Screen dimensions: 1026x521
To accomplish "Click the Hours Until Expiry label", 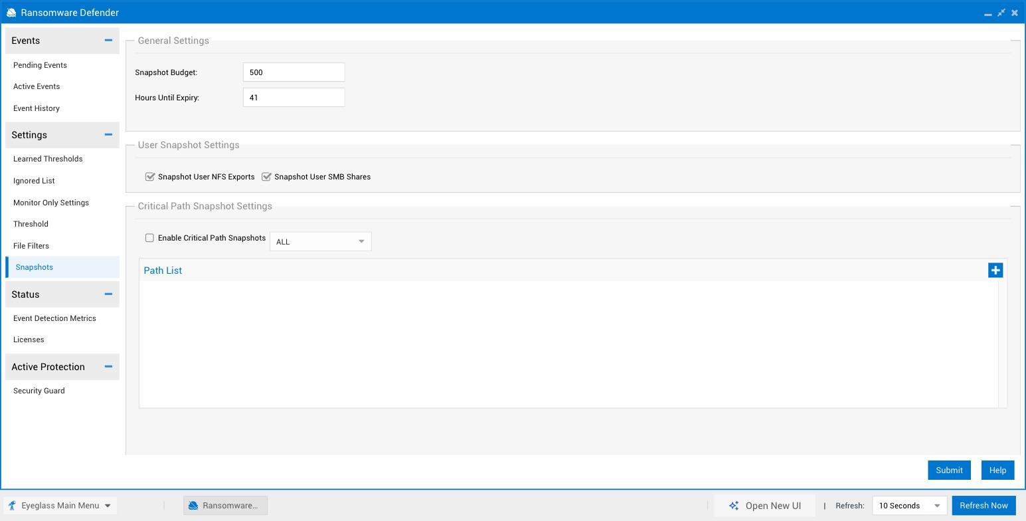I will 167,98.
